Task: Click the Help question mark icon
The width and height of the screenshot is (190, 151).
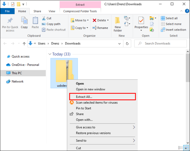Action: pyautogui.click(x=187, y=11)
